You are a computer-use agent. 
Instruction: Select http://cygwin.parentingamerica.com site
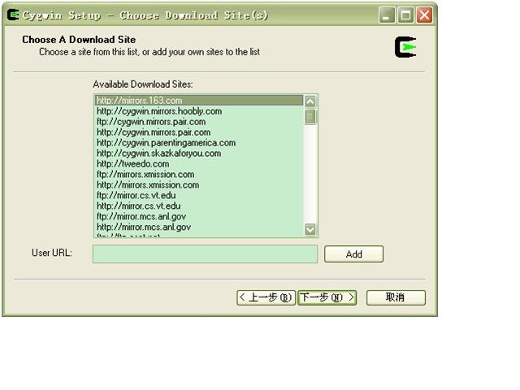click(x=199, y=143)
